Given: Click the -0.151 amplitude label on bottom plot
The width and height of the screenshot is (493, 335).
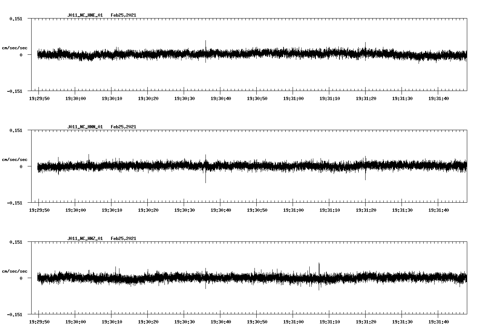Looking at the screenshot, I should 14,315.
